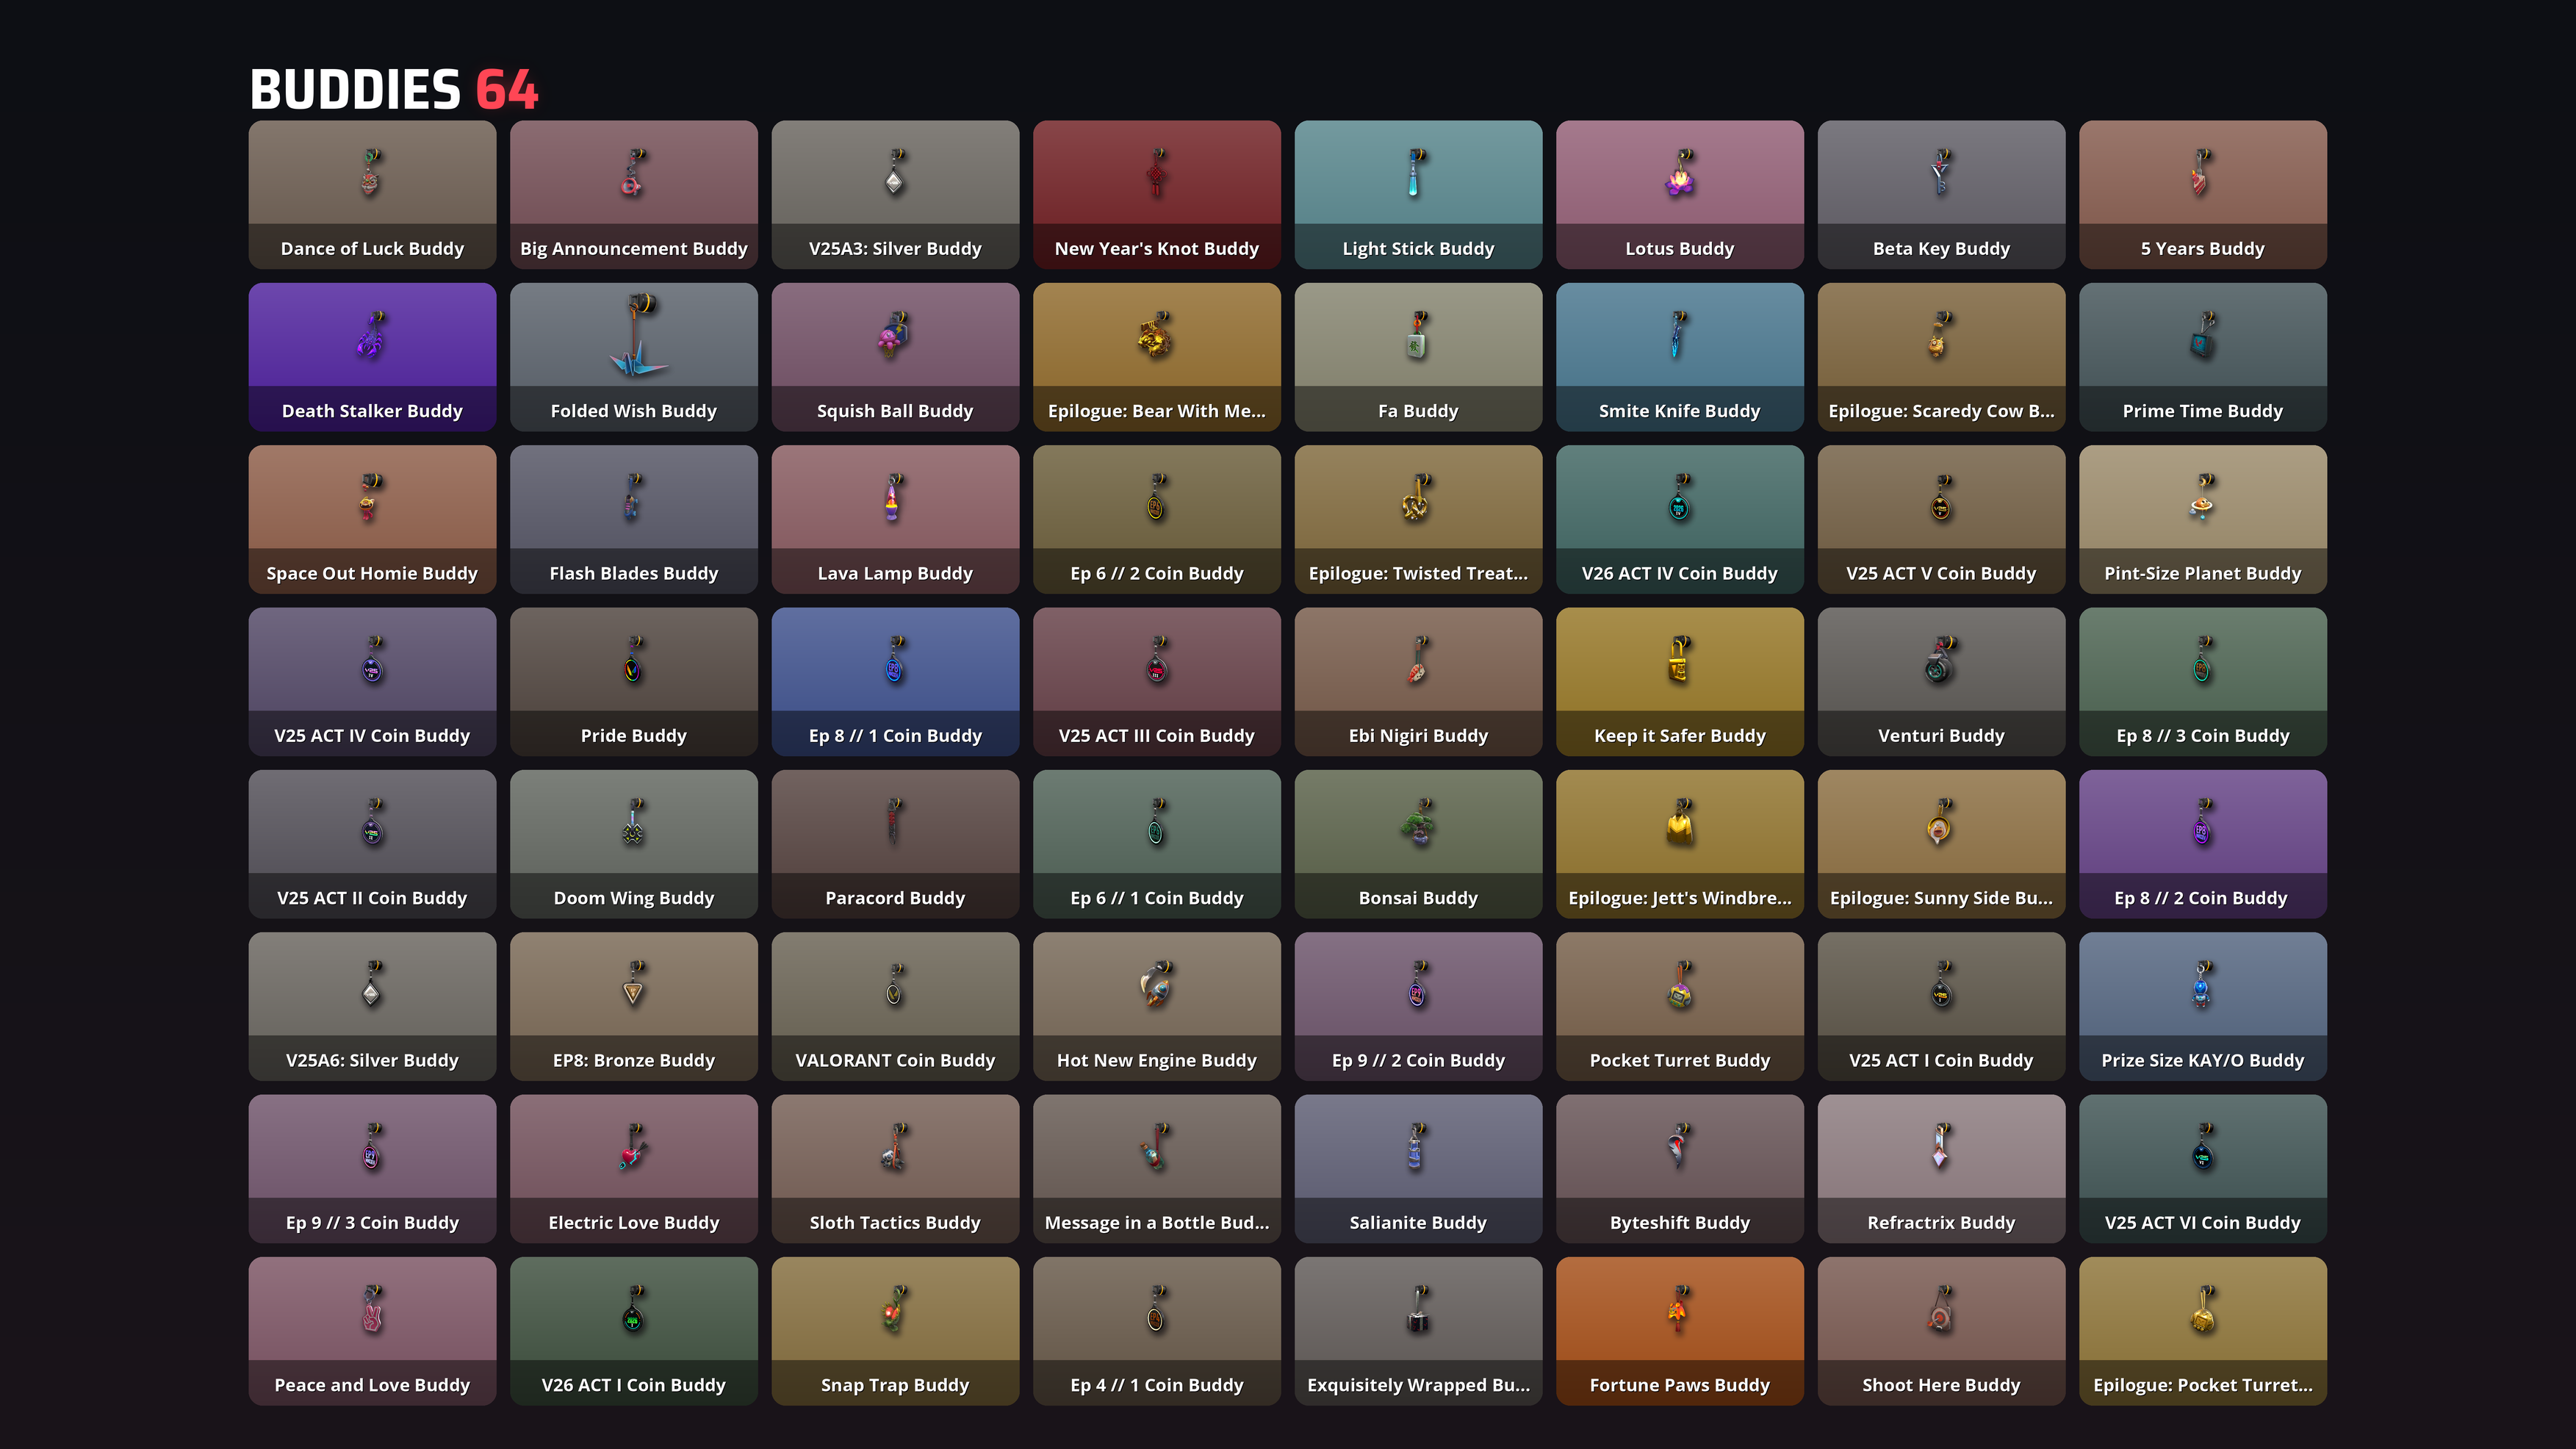Viewport: 2576px width, 1449px height.
Task: Click the Ep 9 // 2 Coin Buddy label
Action: pos(1418,1060)
